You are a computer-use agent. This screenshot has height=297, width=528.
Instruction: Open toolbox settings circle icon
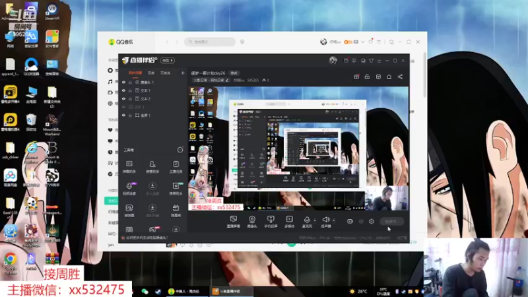coord(180,150)
